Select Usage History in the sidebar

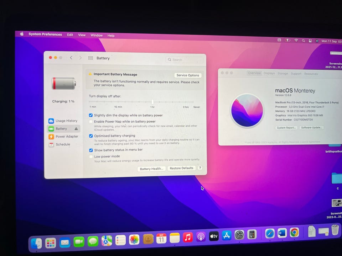coord(63,121)
